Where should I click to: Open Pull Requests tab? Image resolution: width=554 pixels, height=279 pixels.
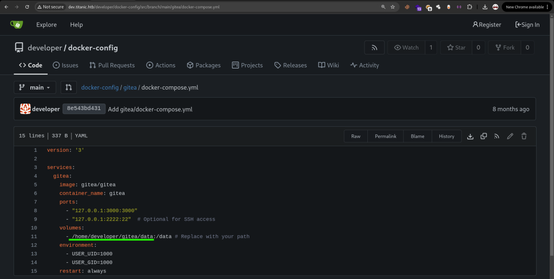112,65
